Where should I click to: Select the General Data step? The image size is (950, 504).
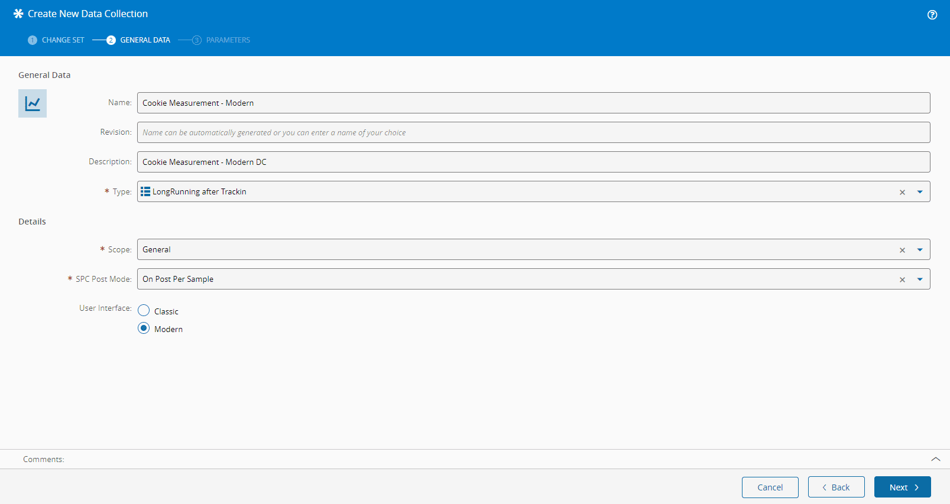click(138, 40)
